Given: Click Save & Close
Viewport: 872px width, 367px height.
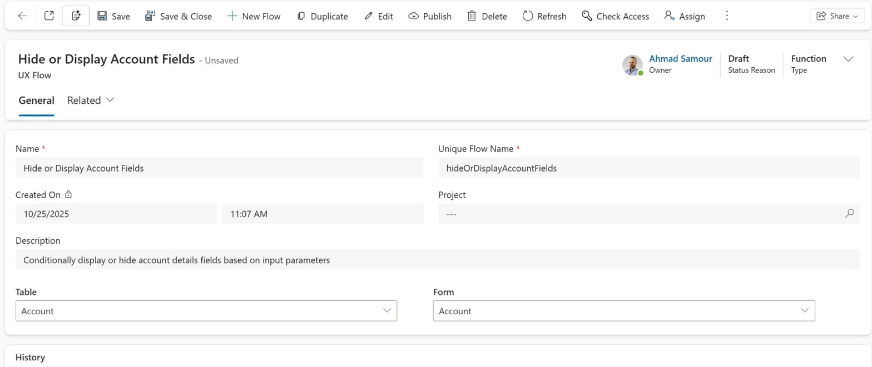Looking at the screenshot, I should pyautogui.click(x=179, y=16).
